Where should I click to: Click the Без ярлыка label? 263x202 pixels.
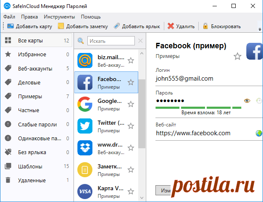[x=32, y=152]
